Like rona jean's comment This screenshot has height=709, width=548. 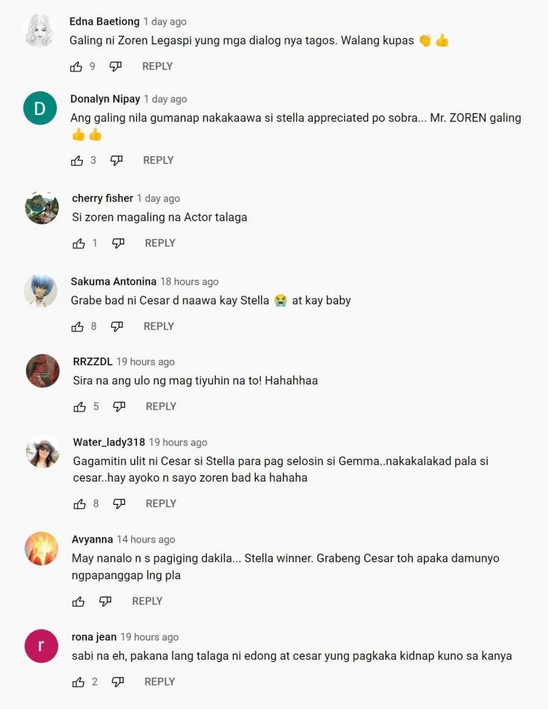click(x=78, y=682)
